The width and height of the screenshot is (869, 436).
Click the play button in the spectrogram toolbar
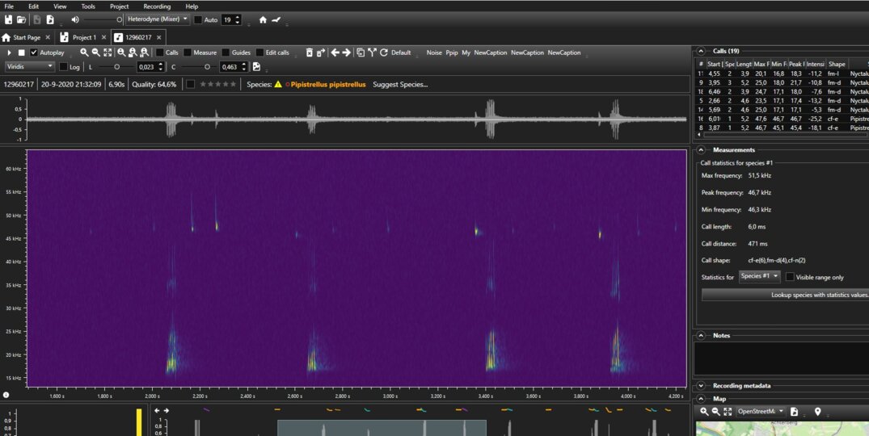pyautogui.click(x=9, y=52)
